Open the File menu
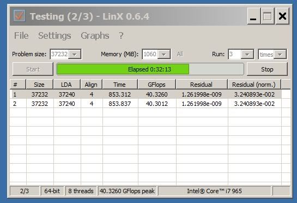 pyautogui.click(x=21, y=35)
